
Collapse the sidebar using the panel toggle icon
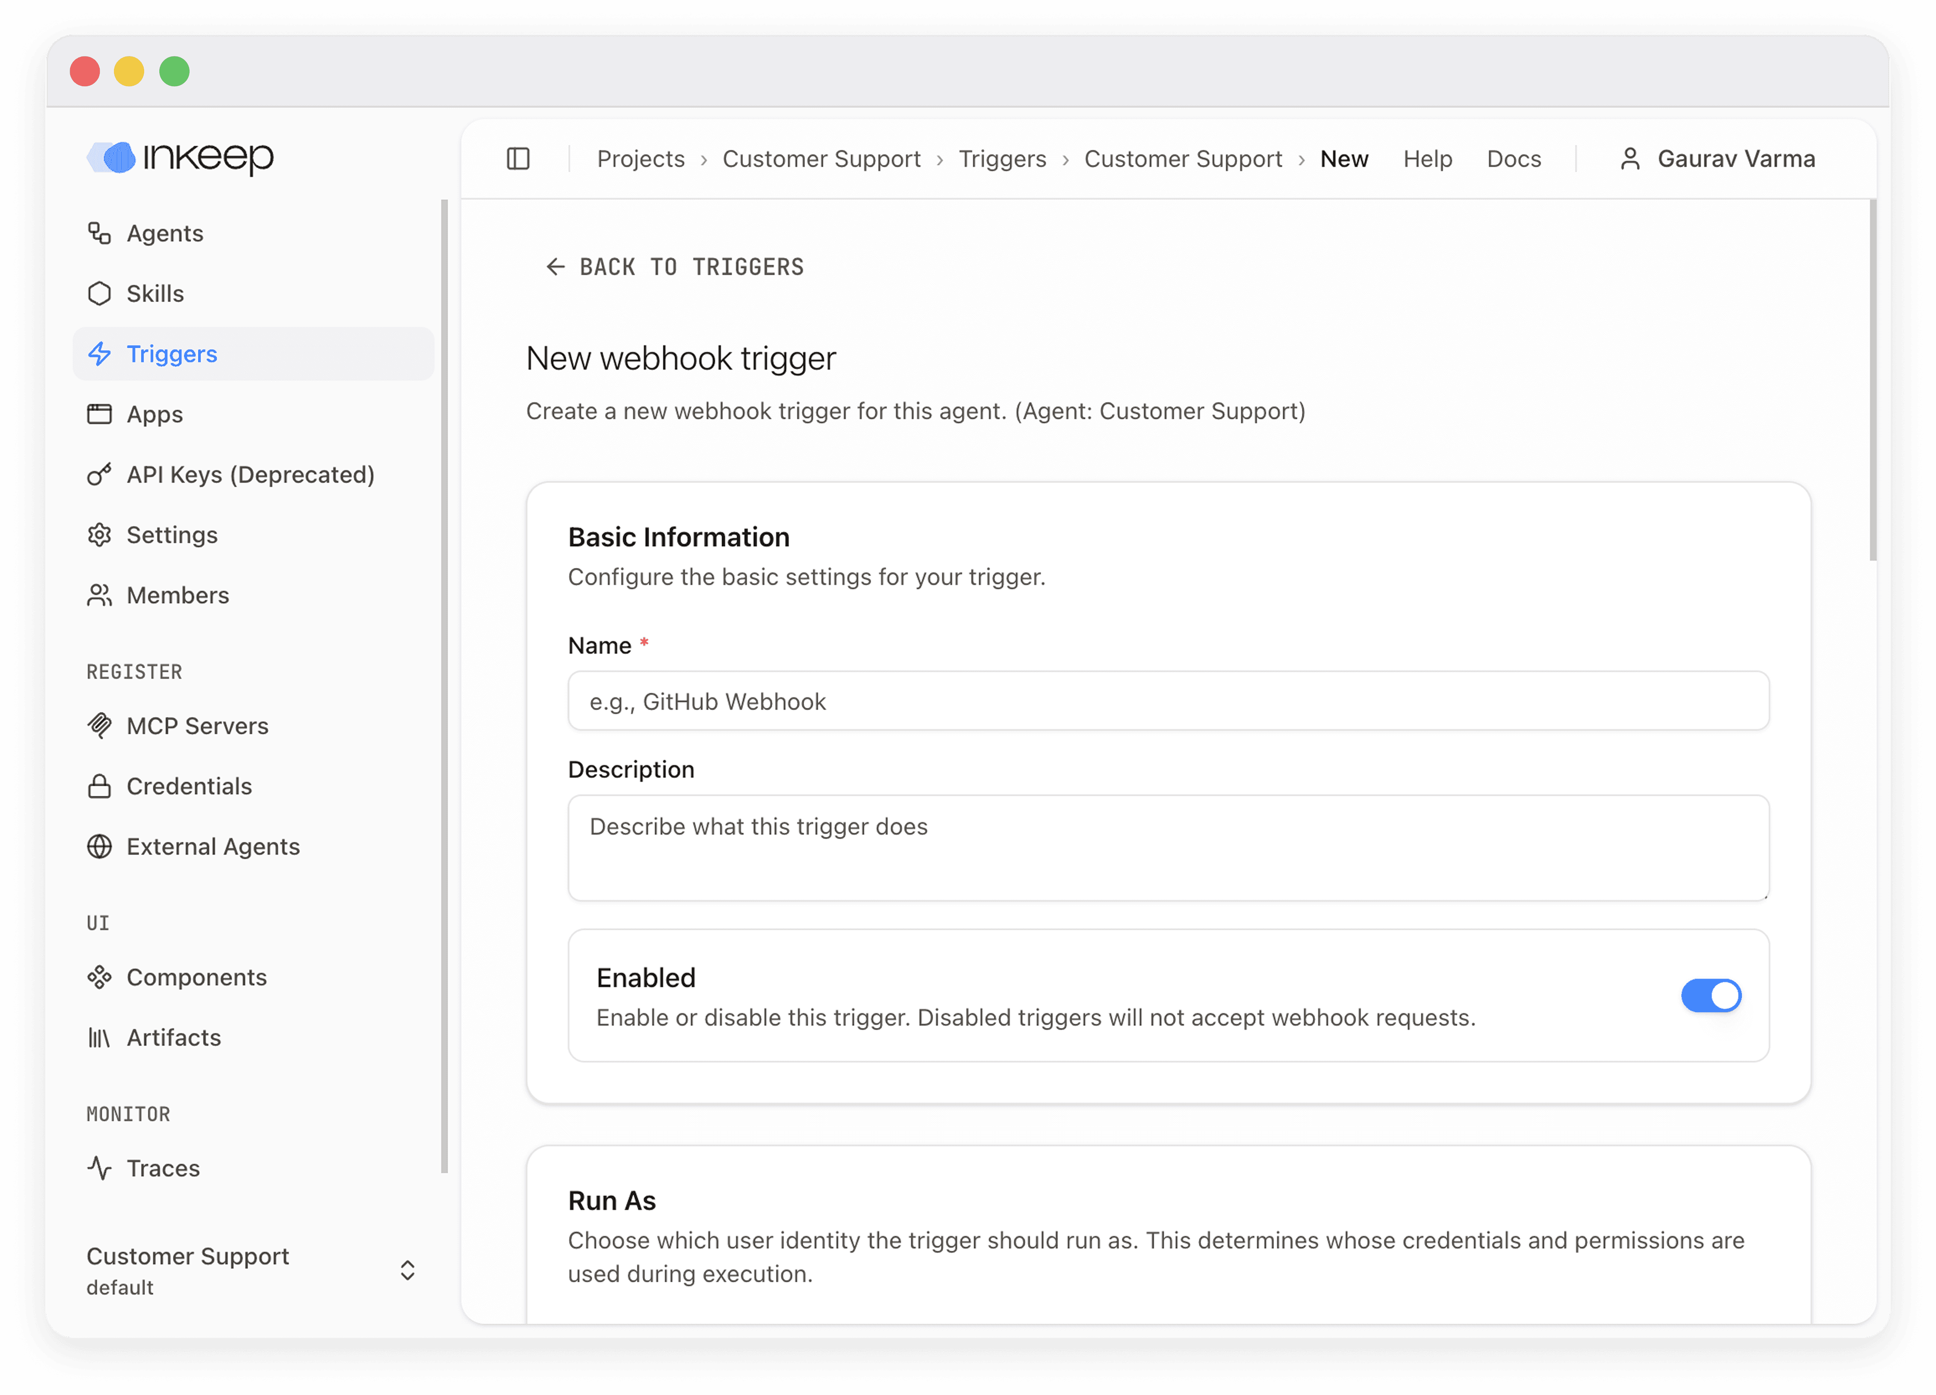(518, 158)
